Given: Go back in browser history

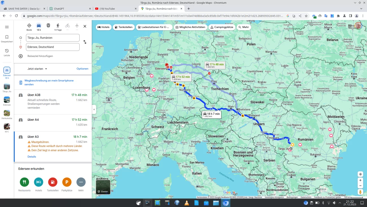Looking at the screenshot, I should point(4,16).
